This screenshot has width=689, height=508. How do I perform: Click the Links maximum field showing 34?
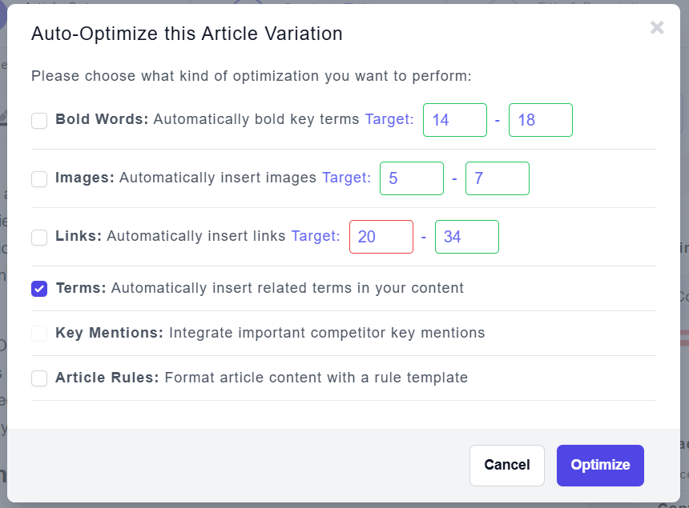tap(466, 237)
